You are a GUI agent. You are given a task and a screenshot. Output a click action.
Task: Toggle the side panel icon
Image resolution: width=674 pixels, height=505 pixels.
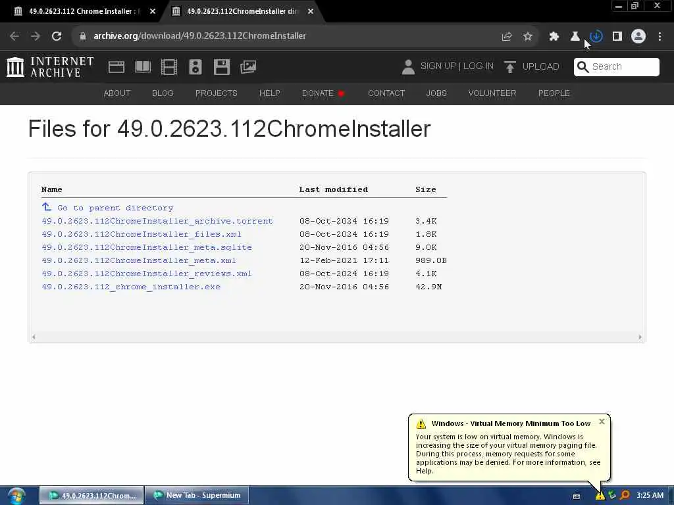(617, 37)
